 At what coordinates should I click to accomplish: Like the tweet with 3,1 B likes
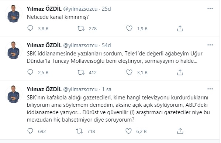129,72
